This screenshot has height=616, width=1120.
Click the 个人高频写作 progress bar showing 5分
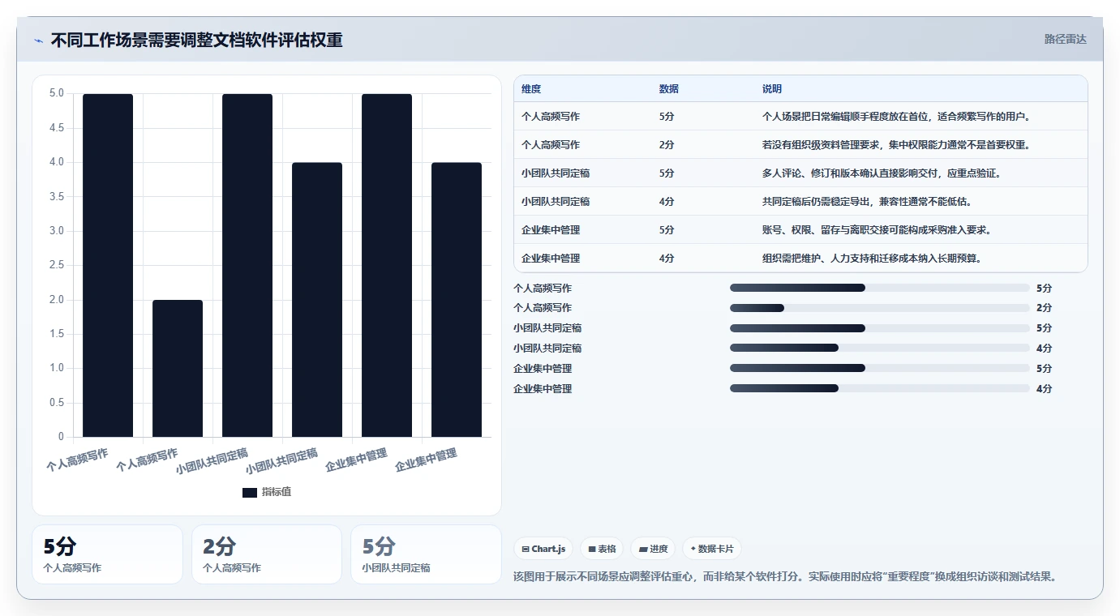coord(879,288)
